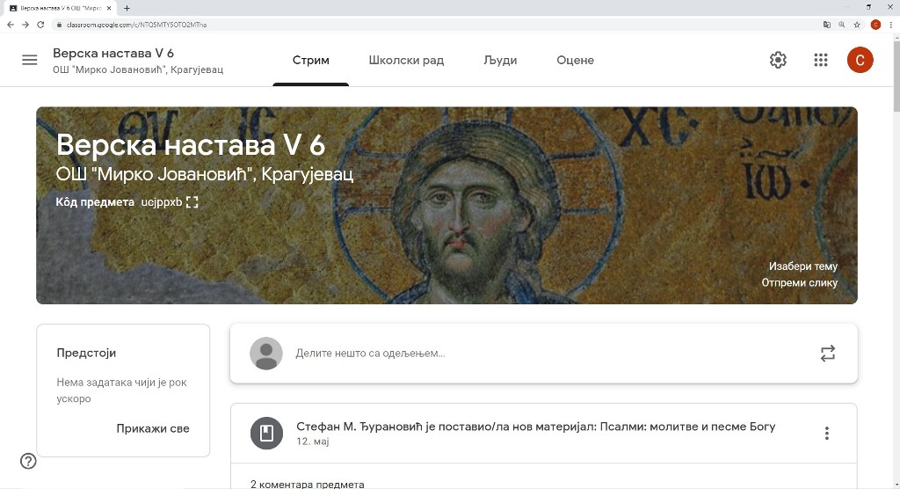The width and height of the screenshot is (900, 489).
Task: Click the Предстоји heading
Action: click(86, 353)
